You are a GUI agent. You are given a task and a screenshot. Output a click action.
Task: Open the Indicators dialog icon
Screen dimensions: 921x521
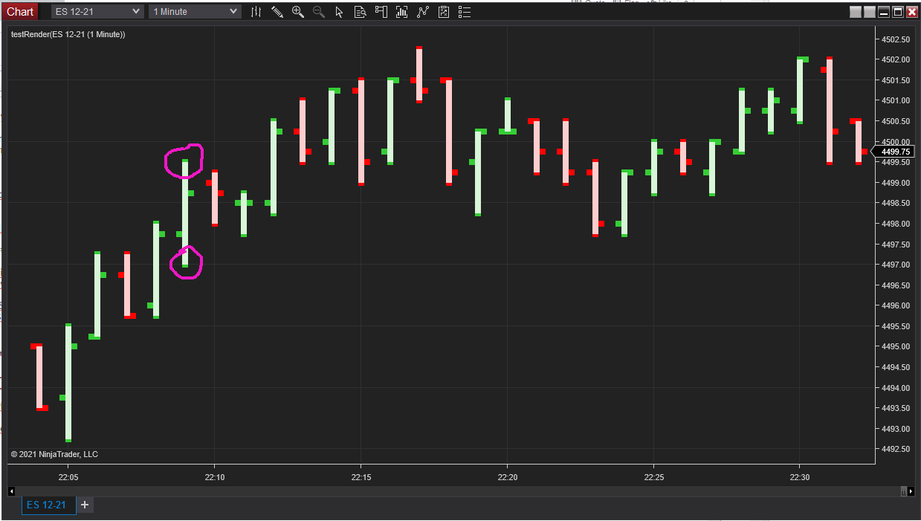coord(401,11)
